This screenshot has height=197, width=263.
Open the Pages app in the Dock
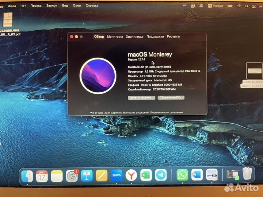tap(102, 175)
